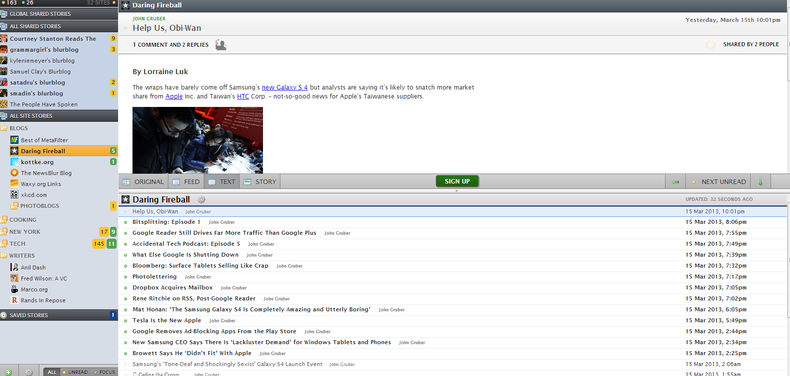This screenshot has height=376, width=790.
Task: Click the previous story left arrow
Action: pyautogui.click(x=675, y=182)
